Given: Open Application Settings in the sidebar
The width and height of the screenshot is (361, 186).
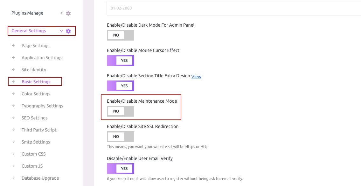Looking at the screenshot, I should [42, 58].
